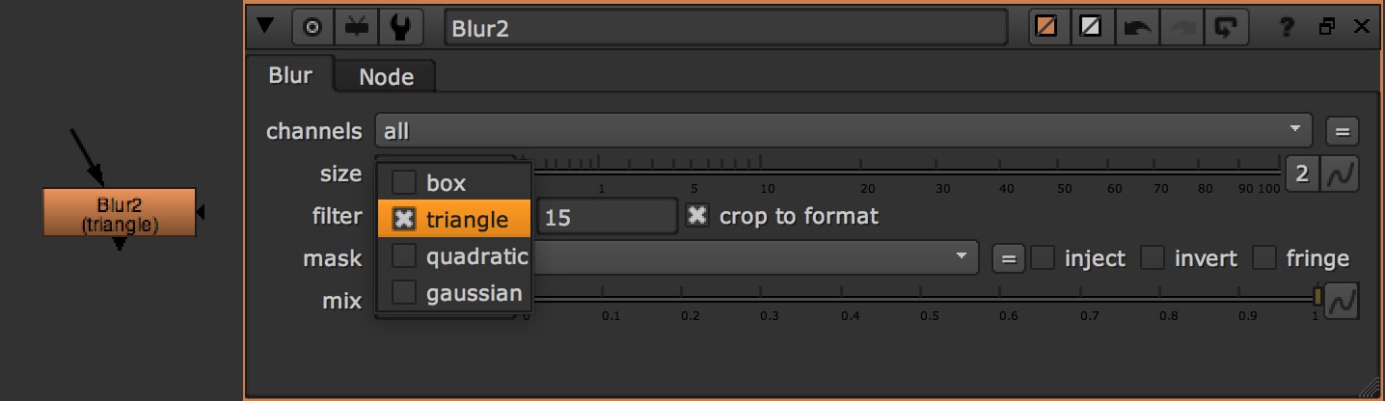The height and width of the screenshot is (401, 1385).
Task: Open the channels dropdown showing all
Action: tap(842, 130)
